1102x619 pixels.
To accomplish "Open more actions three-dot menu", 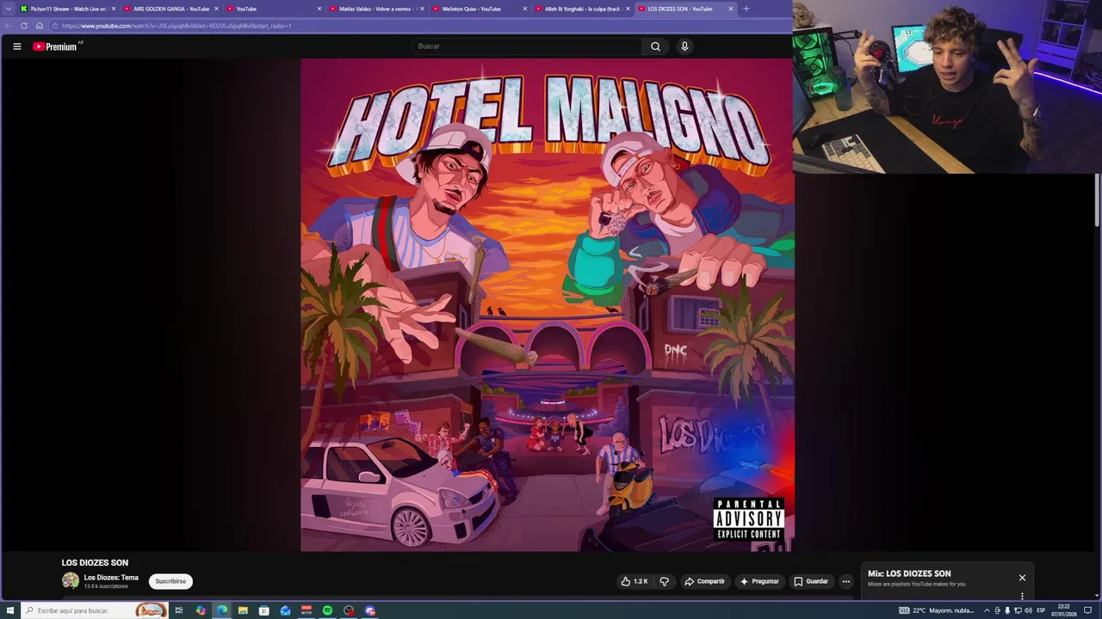I will click(x=845, y=581).
